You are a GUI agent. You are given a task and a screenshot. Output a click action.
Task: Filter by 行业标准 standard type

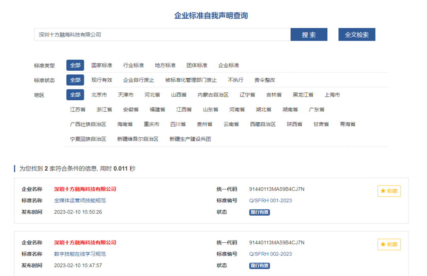tap(134, 65)
